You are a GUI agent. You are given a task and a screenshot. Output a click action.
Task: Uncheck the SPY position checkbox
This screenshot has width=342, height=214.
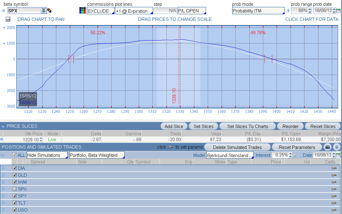15,196
